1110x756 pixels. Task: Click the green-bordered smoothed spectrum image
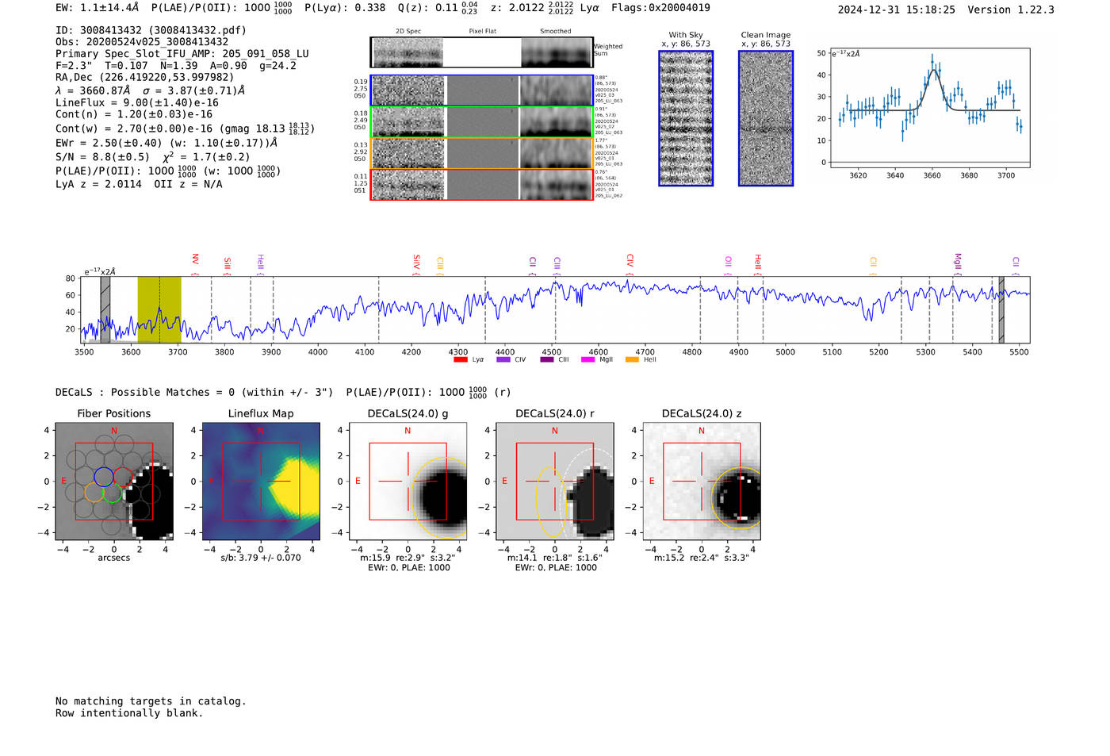[x=557, y=122]
